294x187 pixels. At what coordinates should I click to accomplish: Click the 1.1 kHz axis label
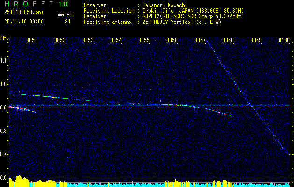(4, 61)
